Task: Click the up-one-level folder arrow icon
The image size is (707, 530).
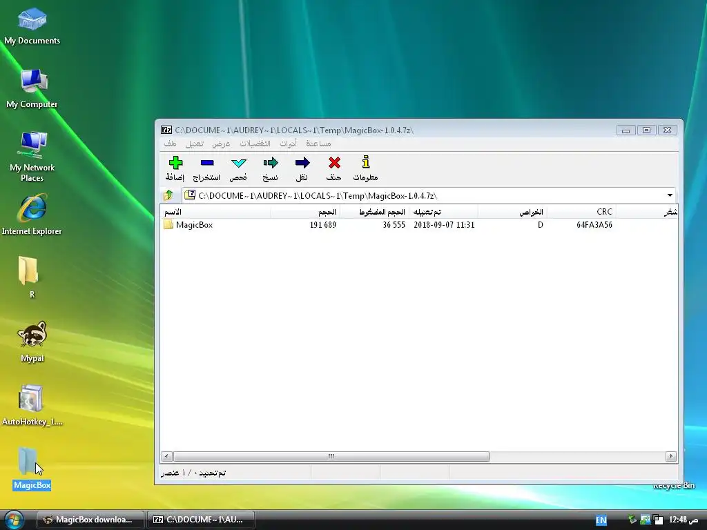Action: pos(168,195)
